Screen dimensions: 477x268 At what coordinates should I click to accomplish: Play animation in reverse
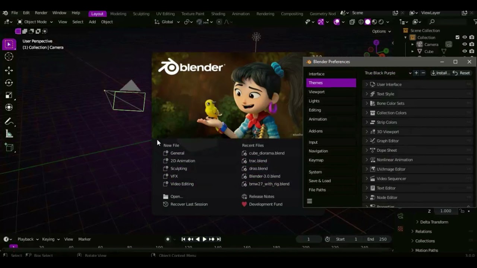pyautogui.click(x=198, y=239)
